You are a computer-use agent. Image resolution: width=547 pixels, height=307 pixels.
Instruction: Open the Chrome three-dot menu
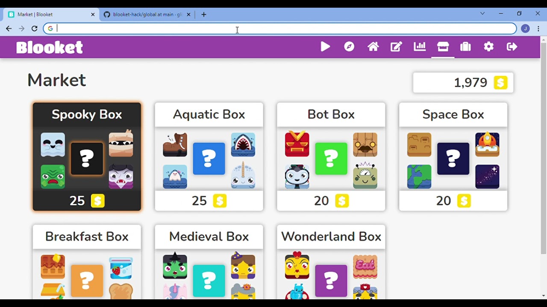(x=538, y=29)
